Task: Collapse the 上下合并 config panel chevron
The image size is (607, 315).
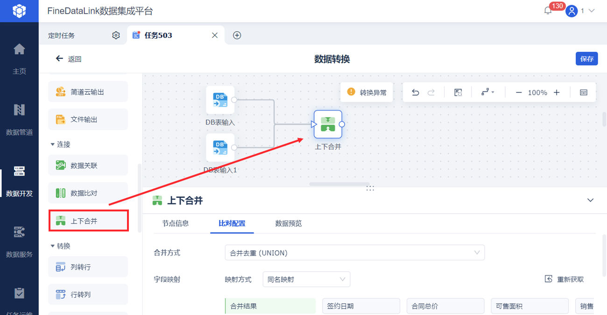Action: tap(591, 200)
